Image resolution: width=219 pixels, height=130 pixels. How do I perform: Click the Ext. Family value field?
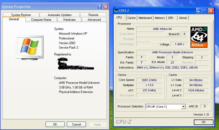(142, 62)
